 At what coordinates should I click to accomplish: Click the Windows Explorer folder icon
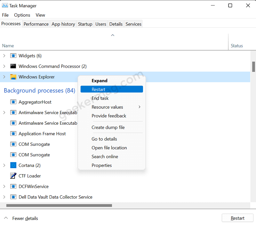[13, 77]
